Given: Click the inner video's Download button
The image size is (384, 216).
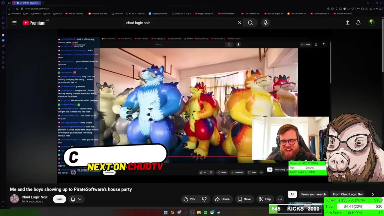Looking at the screenshot, I should (x=237, y=172).
